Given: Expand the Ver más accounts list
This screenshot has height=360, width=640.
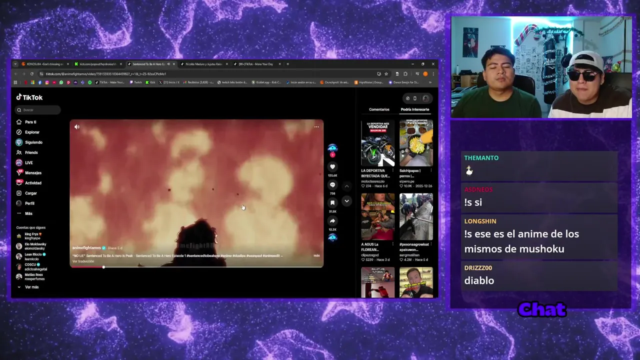Looking at the screenshot, I should click(28, 287).
